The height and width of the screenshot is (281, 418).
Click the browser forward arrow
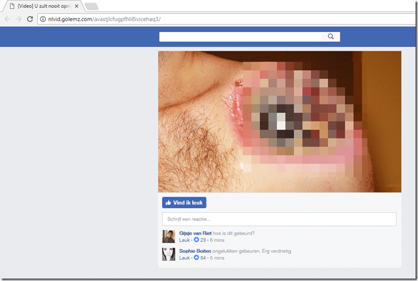(x=18, y=19)
